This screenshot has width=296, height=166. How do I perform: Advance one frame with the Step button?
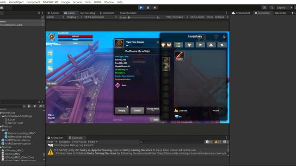155,7
